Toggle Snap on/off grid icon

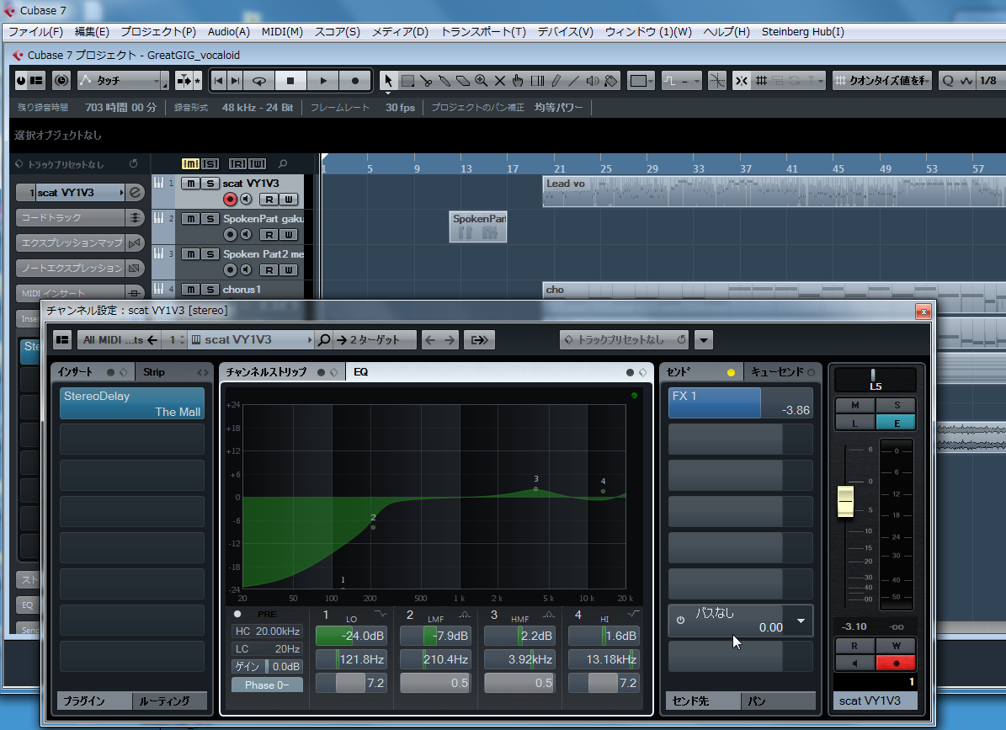coord(741,81)
